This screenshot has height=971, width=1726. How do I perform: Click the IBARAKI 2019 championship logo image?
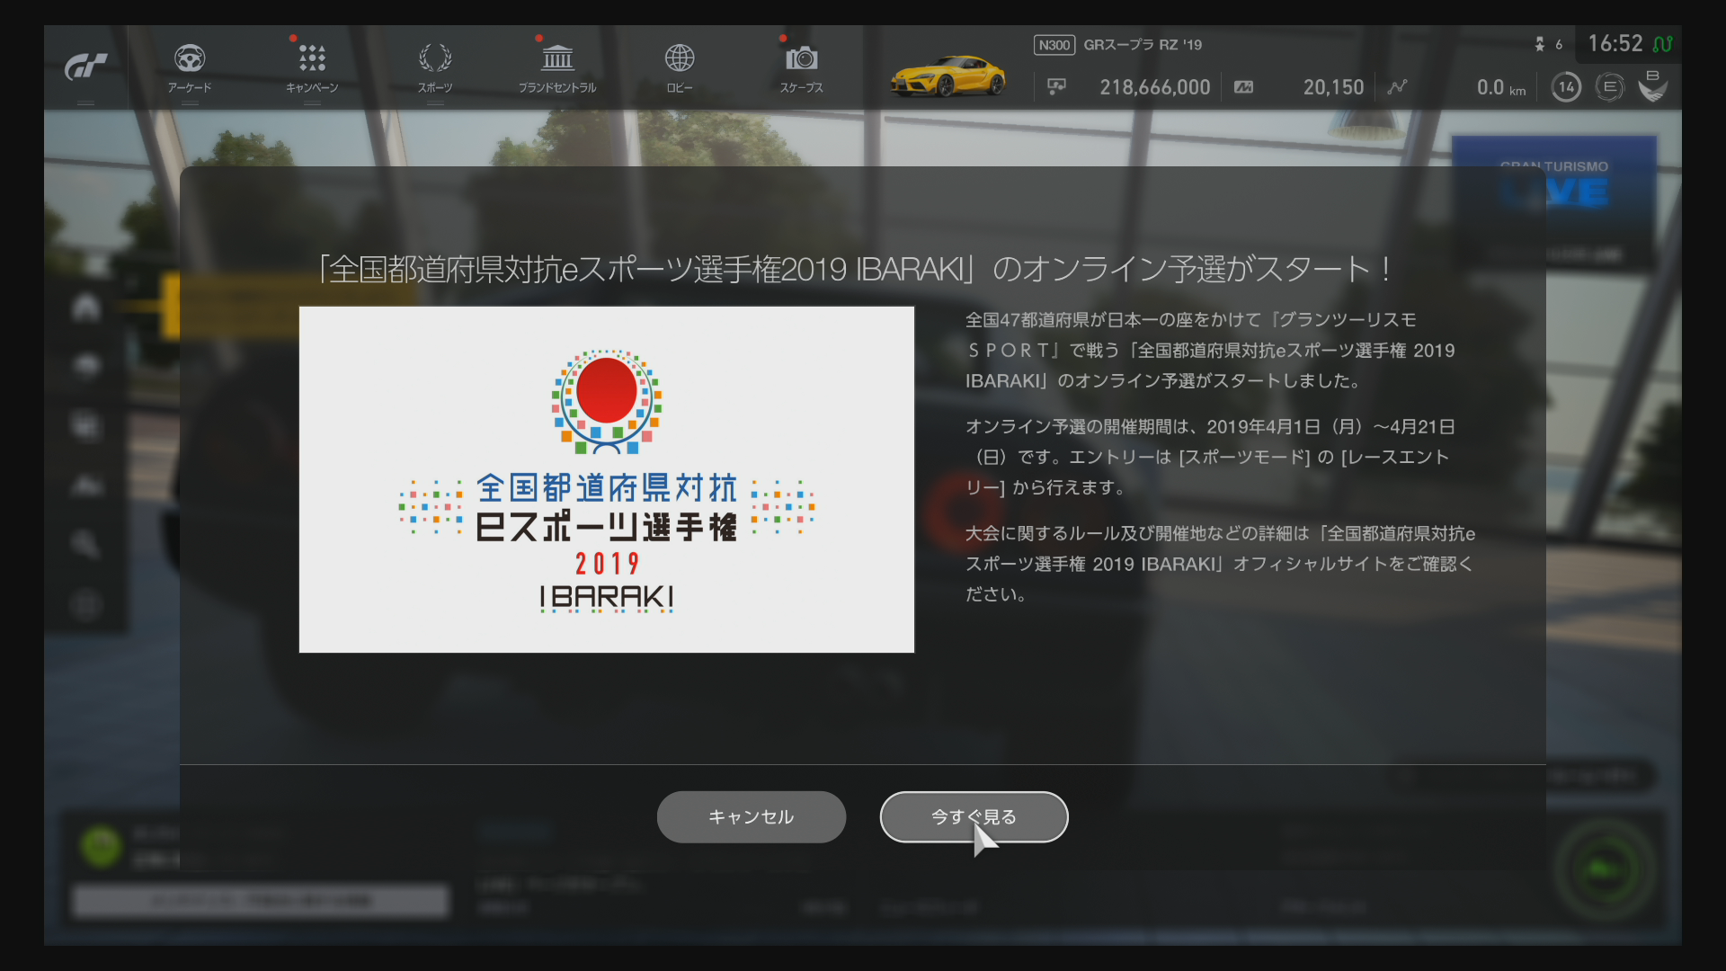[607, 479]
